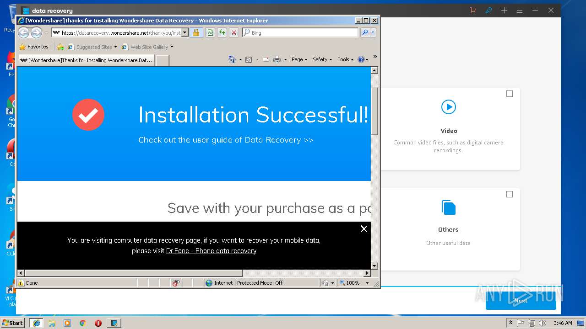This screenshot has width=586, height=329.
Task: Open the Windows Start menu
Action: pos(13,323)
